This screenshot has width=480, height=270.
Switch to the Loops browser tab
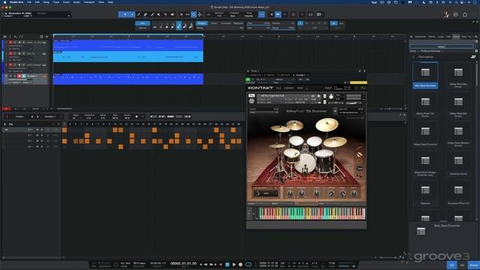pyautogui.click(x=440, y=37)
